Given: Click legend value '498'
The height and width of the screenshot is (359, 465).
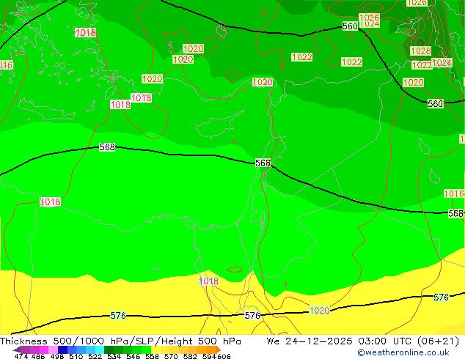Looking at the screenshot, I should click(57, 356).
